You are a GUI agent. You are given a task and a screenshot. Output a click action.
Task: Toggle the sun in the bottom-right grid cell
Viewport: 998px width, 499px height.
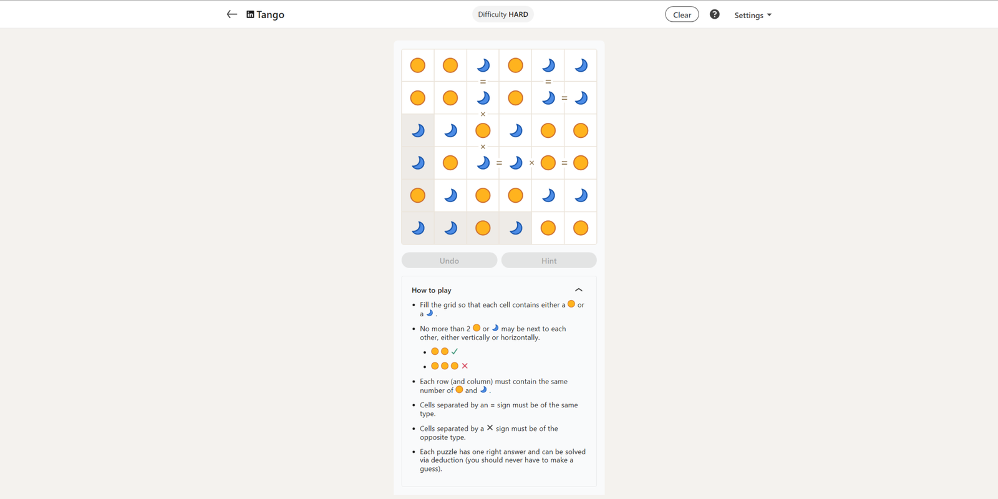pyautogui.click(x=581, y=228)
